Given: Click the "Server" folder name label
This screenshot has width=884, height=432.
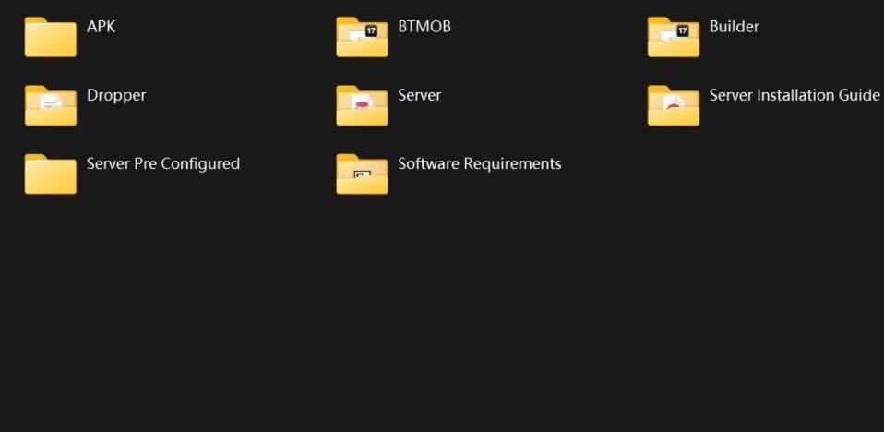Looking at the screenshot, I should pos(419,95).
